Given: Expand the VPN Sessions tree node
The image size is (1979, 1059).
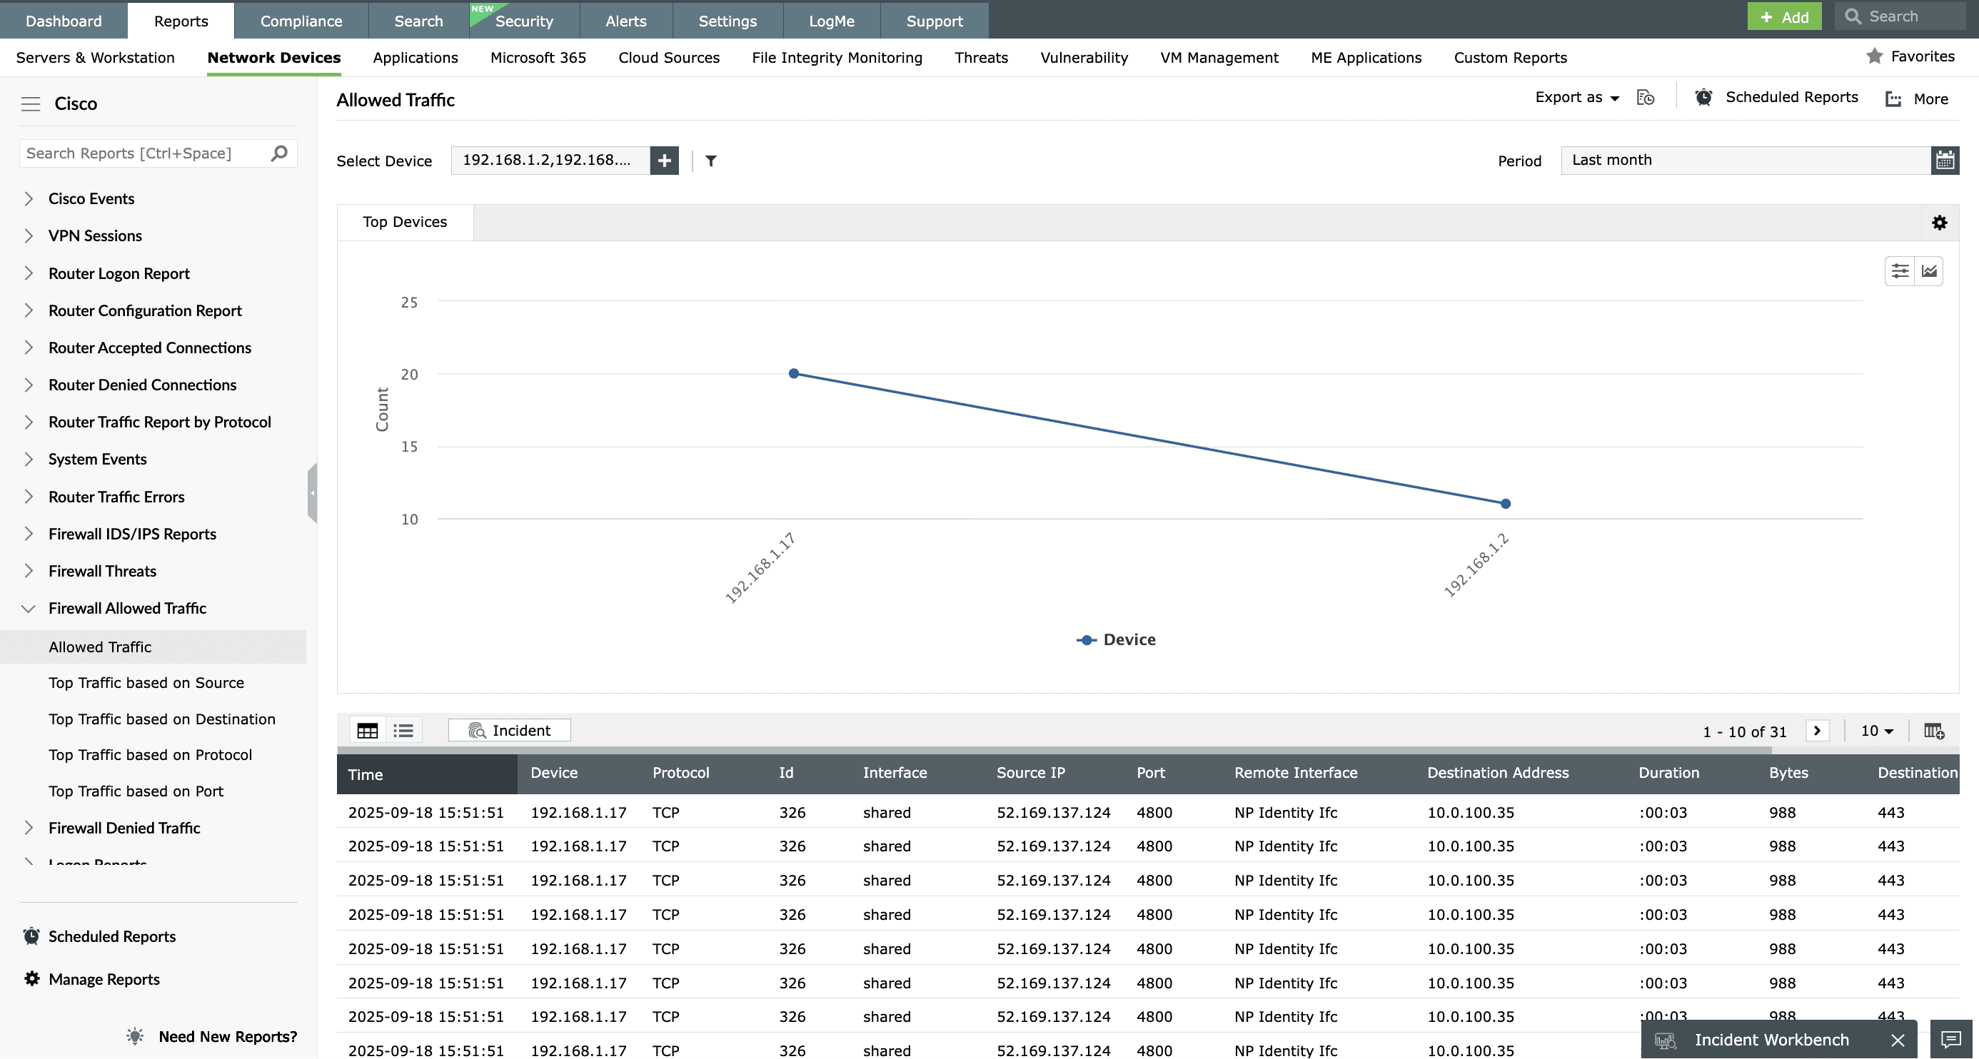Looking at the screenshot, I should [x=29, y=235].
